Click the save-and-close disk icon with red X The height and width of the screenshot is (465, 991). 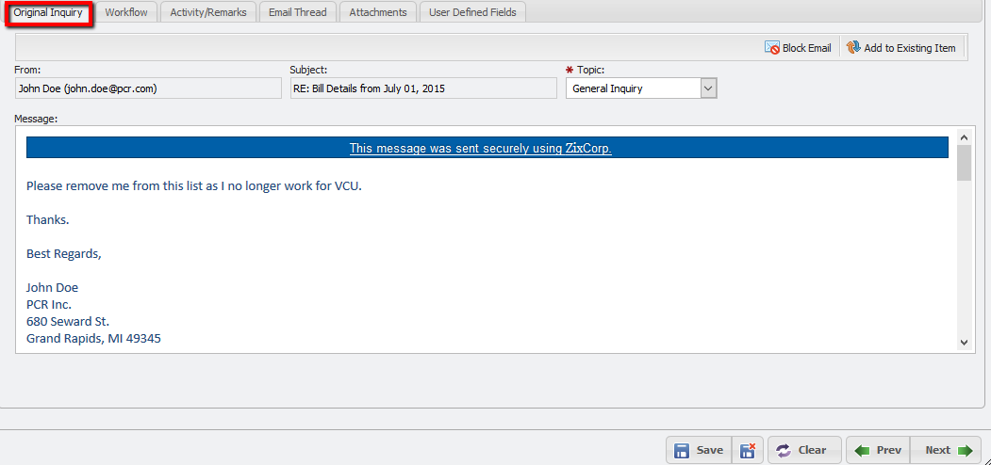click(x=748, y=450)
